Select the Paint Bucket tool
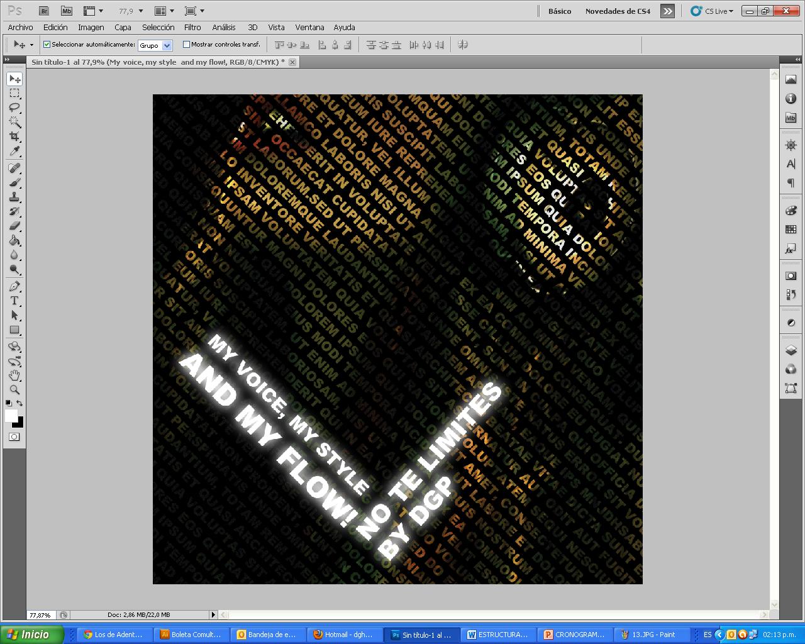The height and width of the screenshot is (644, 805). 14,240
